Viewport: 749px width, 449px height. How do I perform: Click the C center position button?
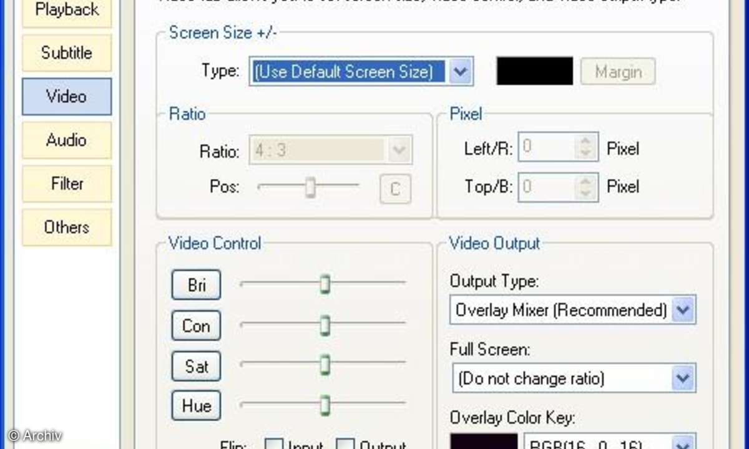[x=396, y=189]
